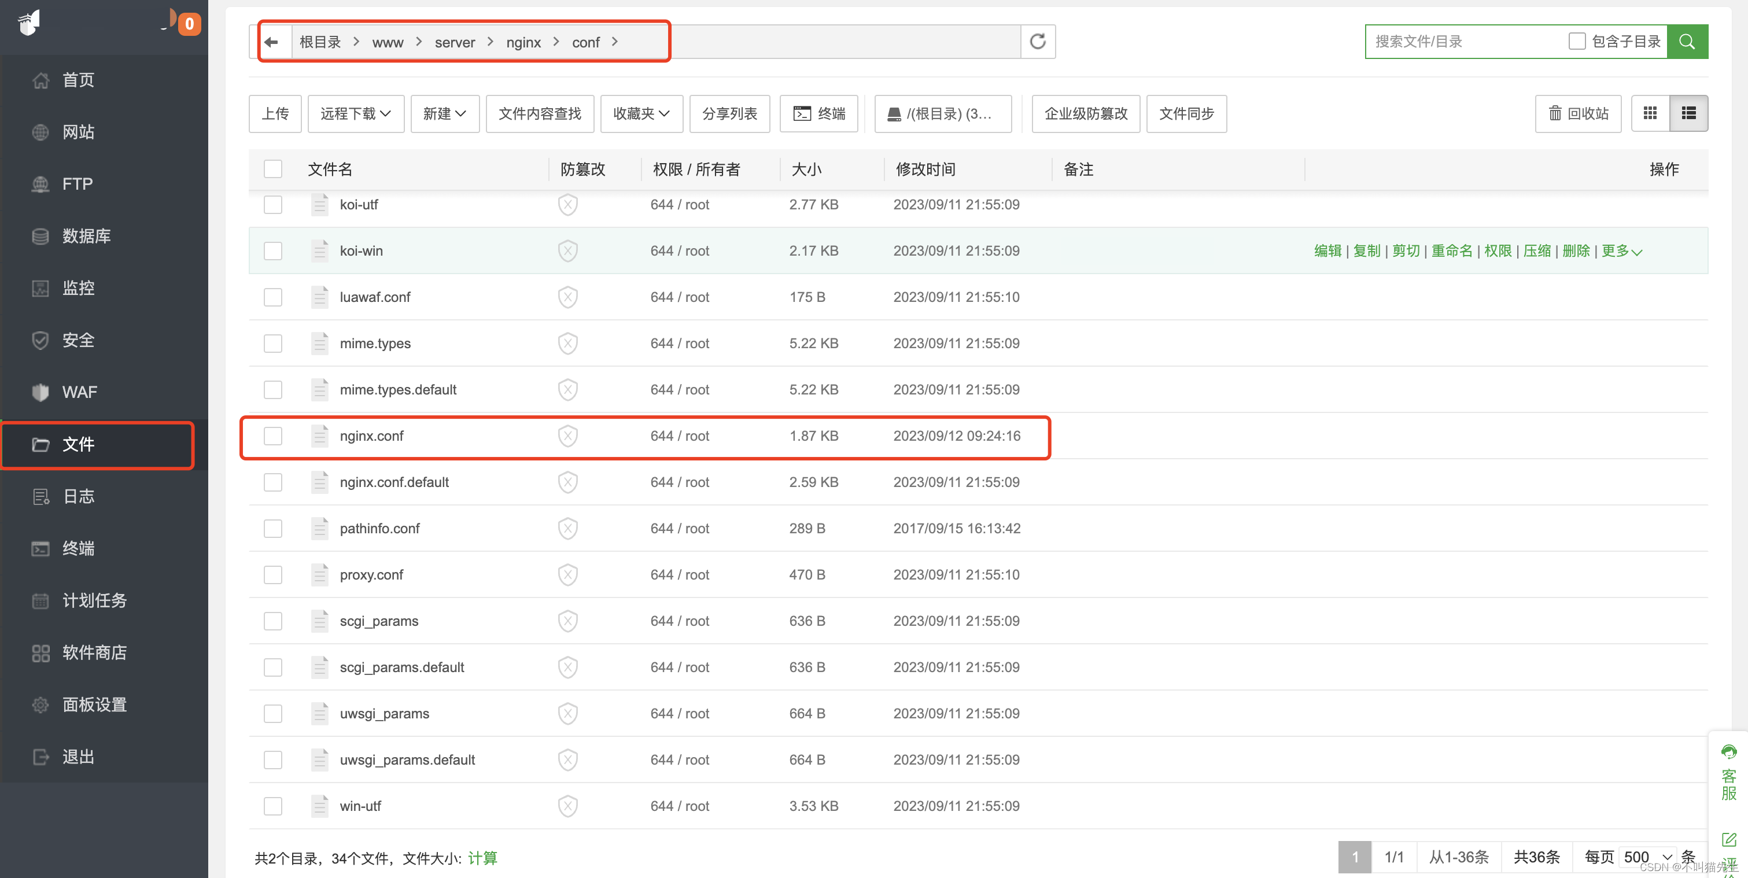Click 编辑 for the koi-win row
Screen dimensions: 1748x878
click(x=1327, y=251)
